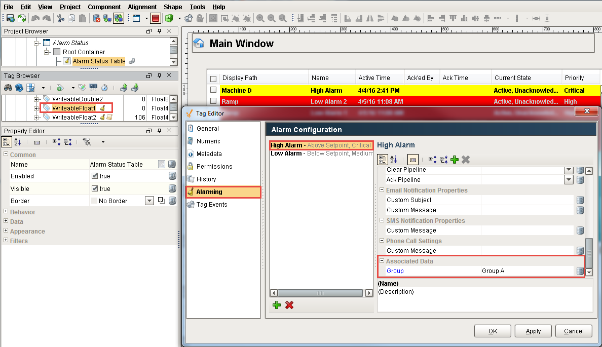The height and width of the screenshot is (347, 602).
Task: Click the Align Left toolbar icon
Action: [x=430, y=18]
